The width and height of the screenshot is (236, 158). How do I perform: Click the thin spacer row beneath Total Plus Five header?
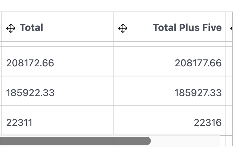pyautogui.click(x=170, y=44)
